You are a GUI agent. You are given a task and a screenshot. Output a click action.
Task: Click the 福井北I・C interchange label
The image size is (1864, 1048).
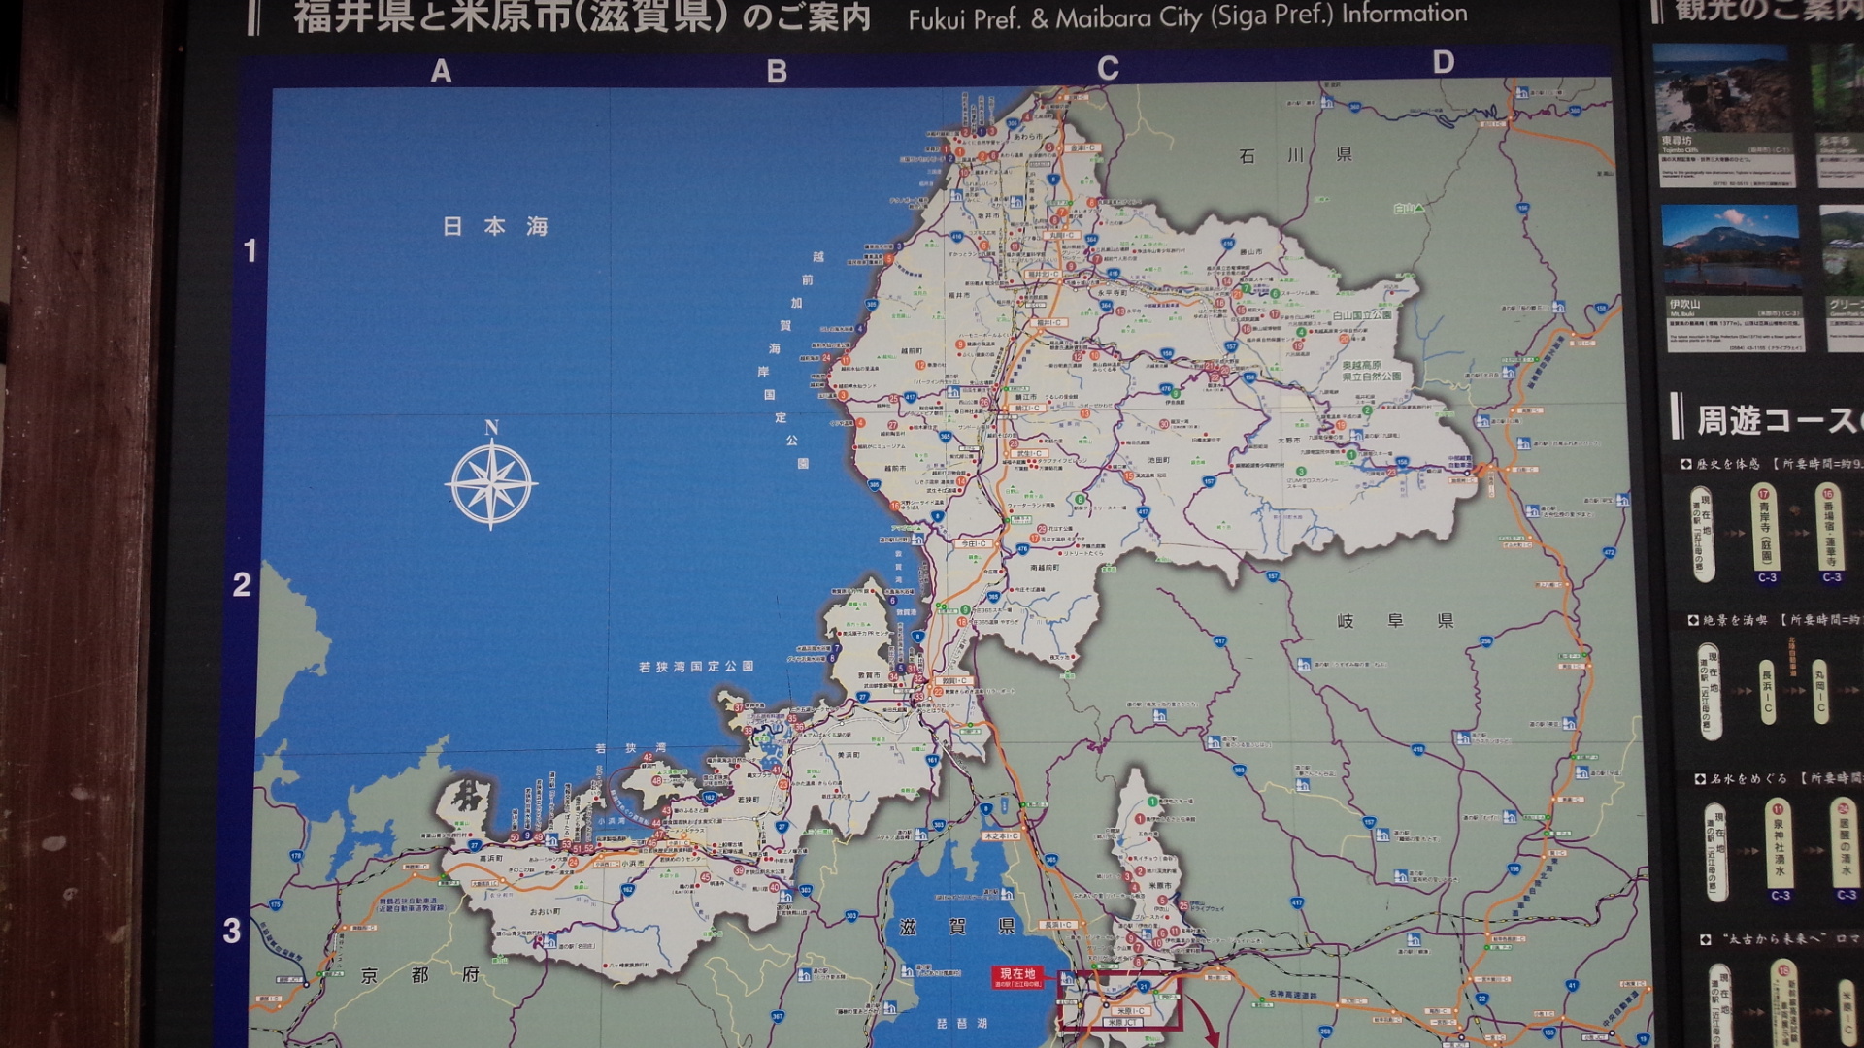1044,275
